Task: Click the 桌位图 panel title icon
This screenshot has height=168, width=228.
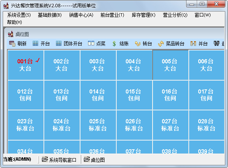Action: [10, 34]
